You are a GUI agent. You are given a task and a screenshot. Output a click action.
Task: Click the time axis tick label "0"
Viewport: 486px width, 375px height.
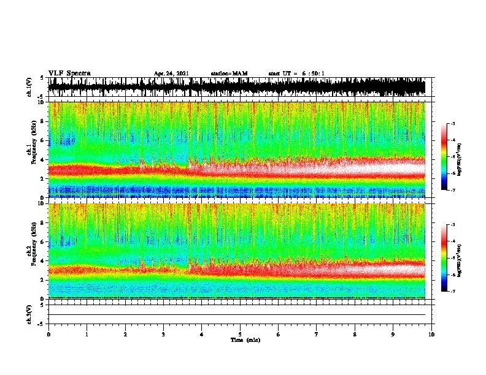pos(48,335)
